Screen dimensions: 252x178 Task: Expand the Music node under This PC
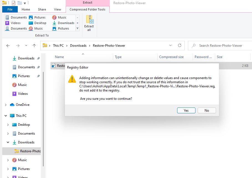8,160
